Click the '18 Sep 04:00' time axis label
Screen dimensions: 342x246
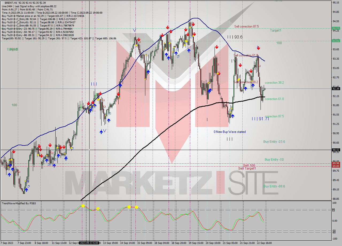click(x=162, y=243)
